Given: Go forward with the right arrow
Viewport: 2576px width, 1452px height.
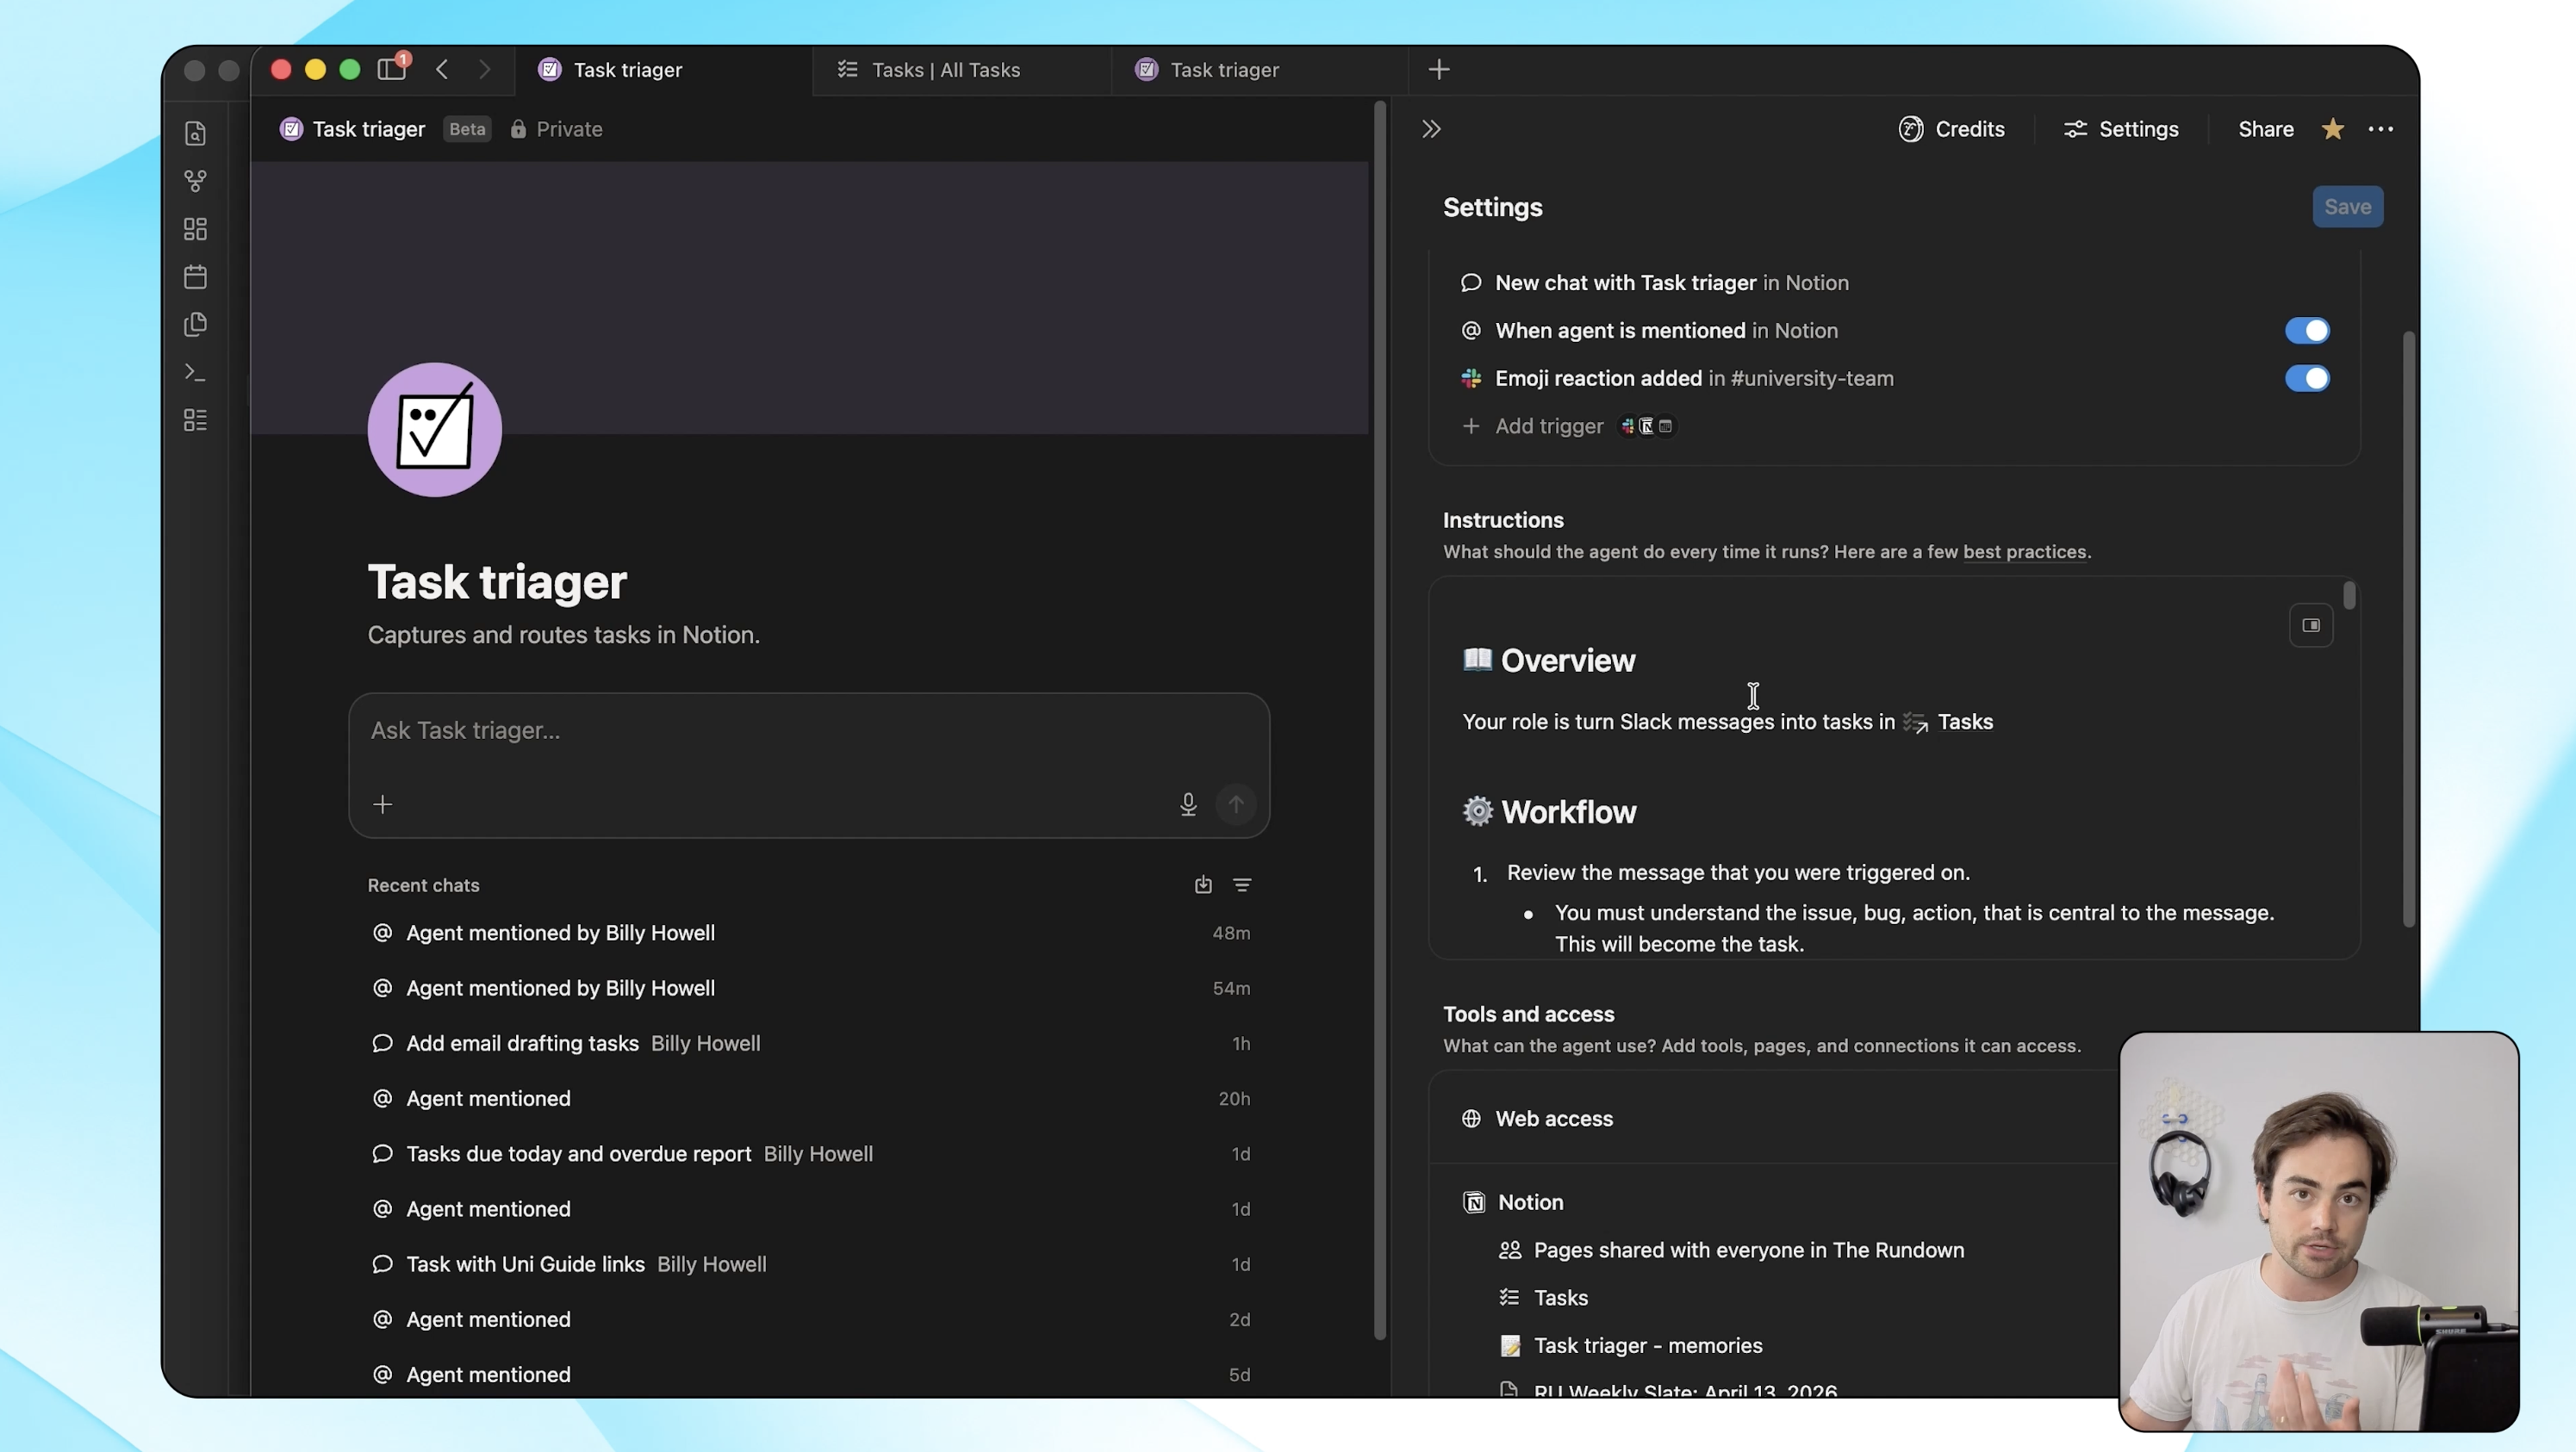Looking at the screenshot, I should point(485,69).
